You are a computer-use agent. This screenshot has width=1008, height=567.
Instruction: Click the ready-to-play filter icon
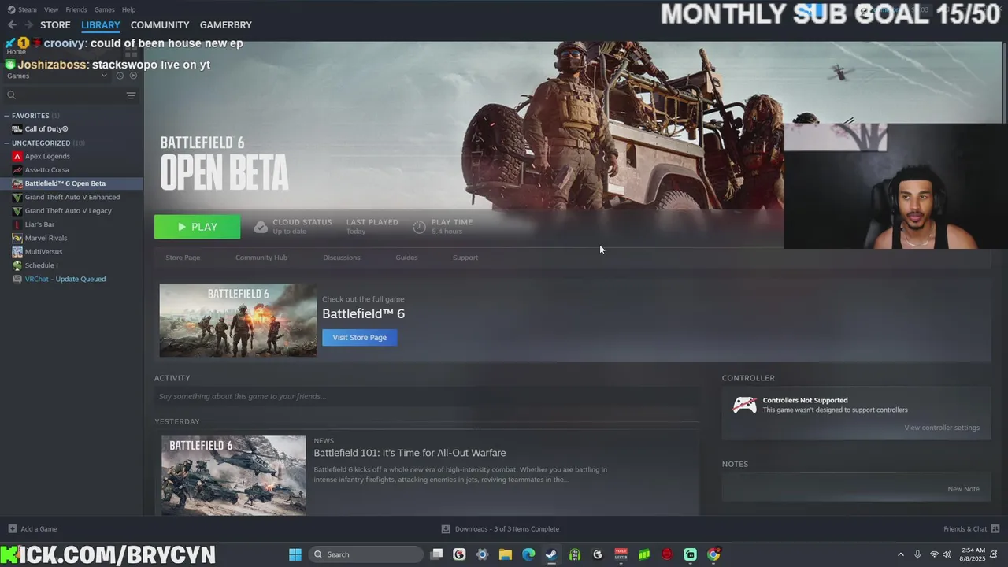tap(133, 76)
